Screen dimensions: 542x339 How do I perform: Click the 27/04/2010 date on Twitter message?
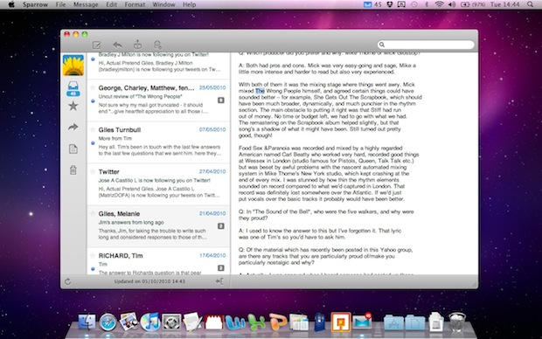coord(212,171)
